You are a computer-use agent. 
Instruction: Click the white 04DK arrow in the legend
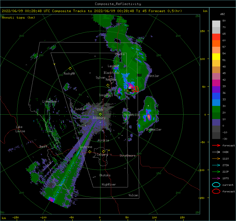pyautogui.click(x=216, y=152)
